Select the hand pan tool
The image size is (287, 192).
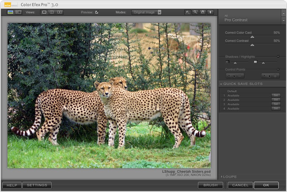(202, 12)
